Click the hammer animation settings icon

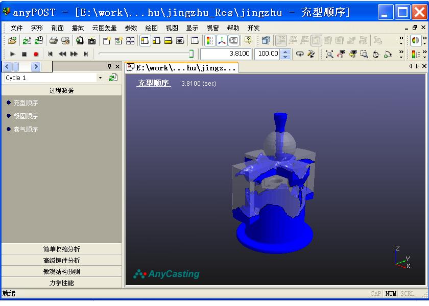[x=311, y=54]
